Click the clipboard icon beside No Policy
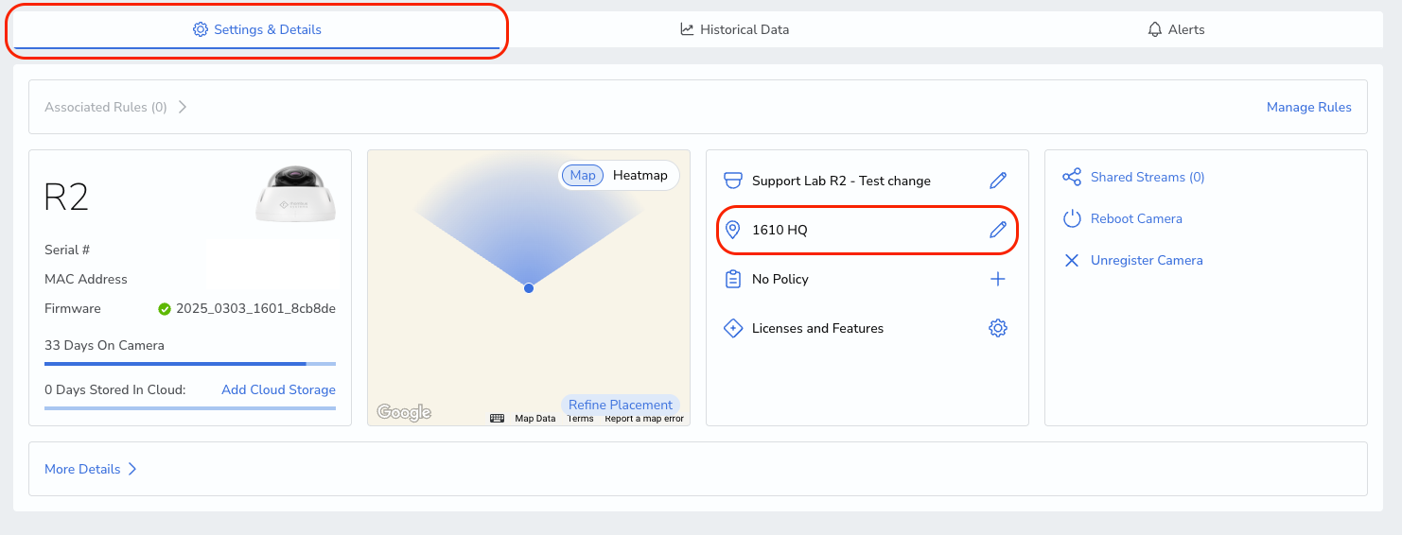Viewport: 1402px width, 535px height. tap(732, 279)
